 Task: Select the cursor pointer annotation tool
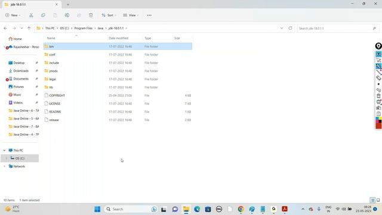point(378,60)
